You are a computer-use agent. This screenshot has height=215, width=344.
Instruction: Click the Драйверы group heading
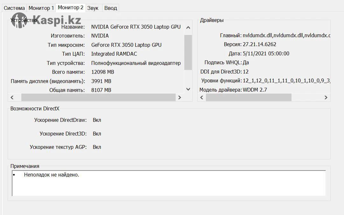click(212, 20)
